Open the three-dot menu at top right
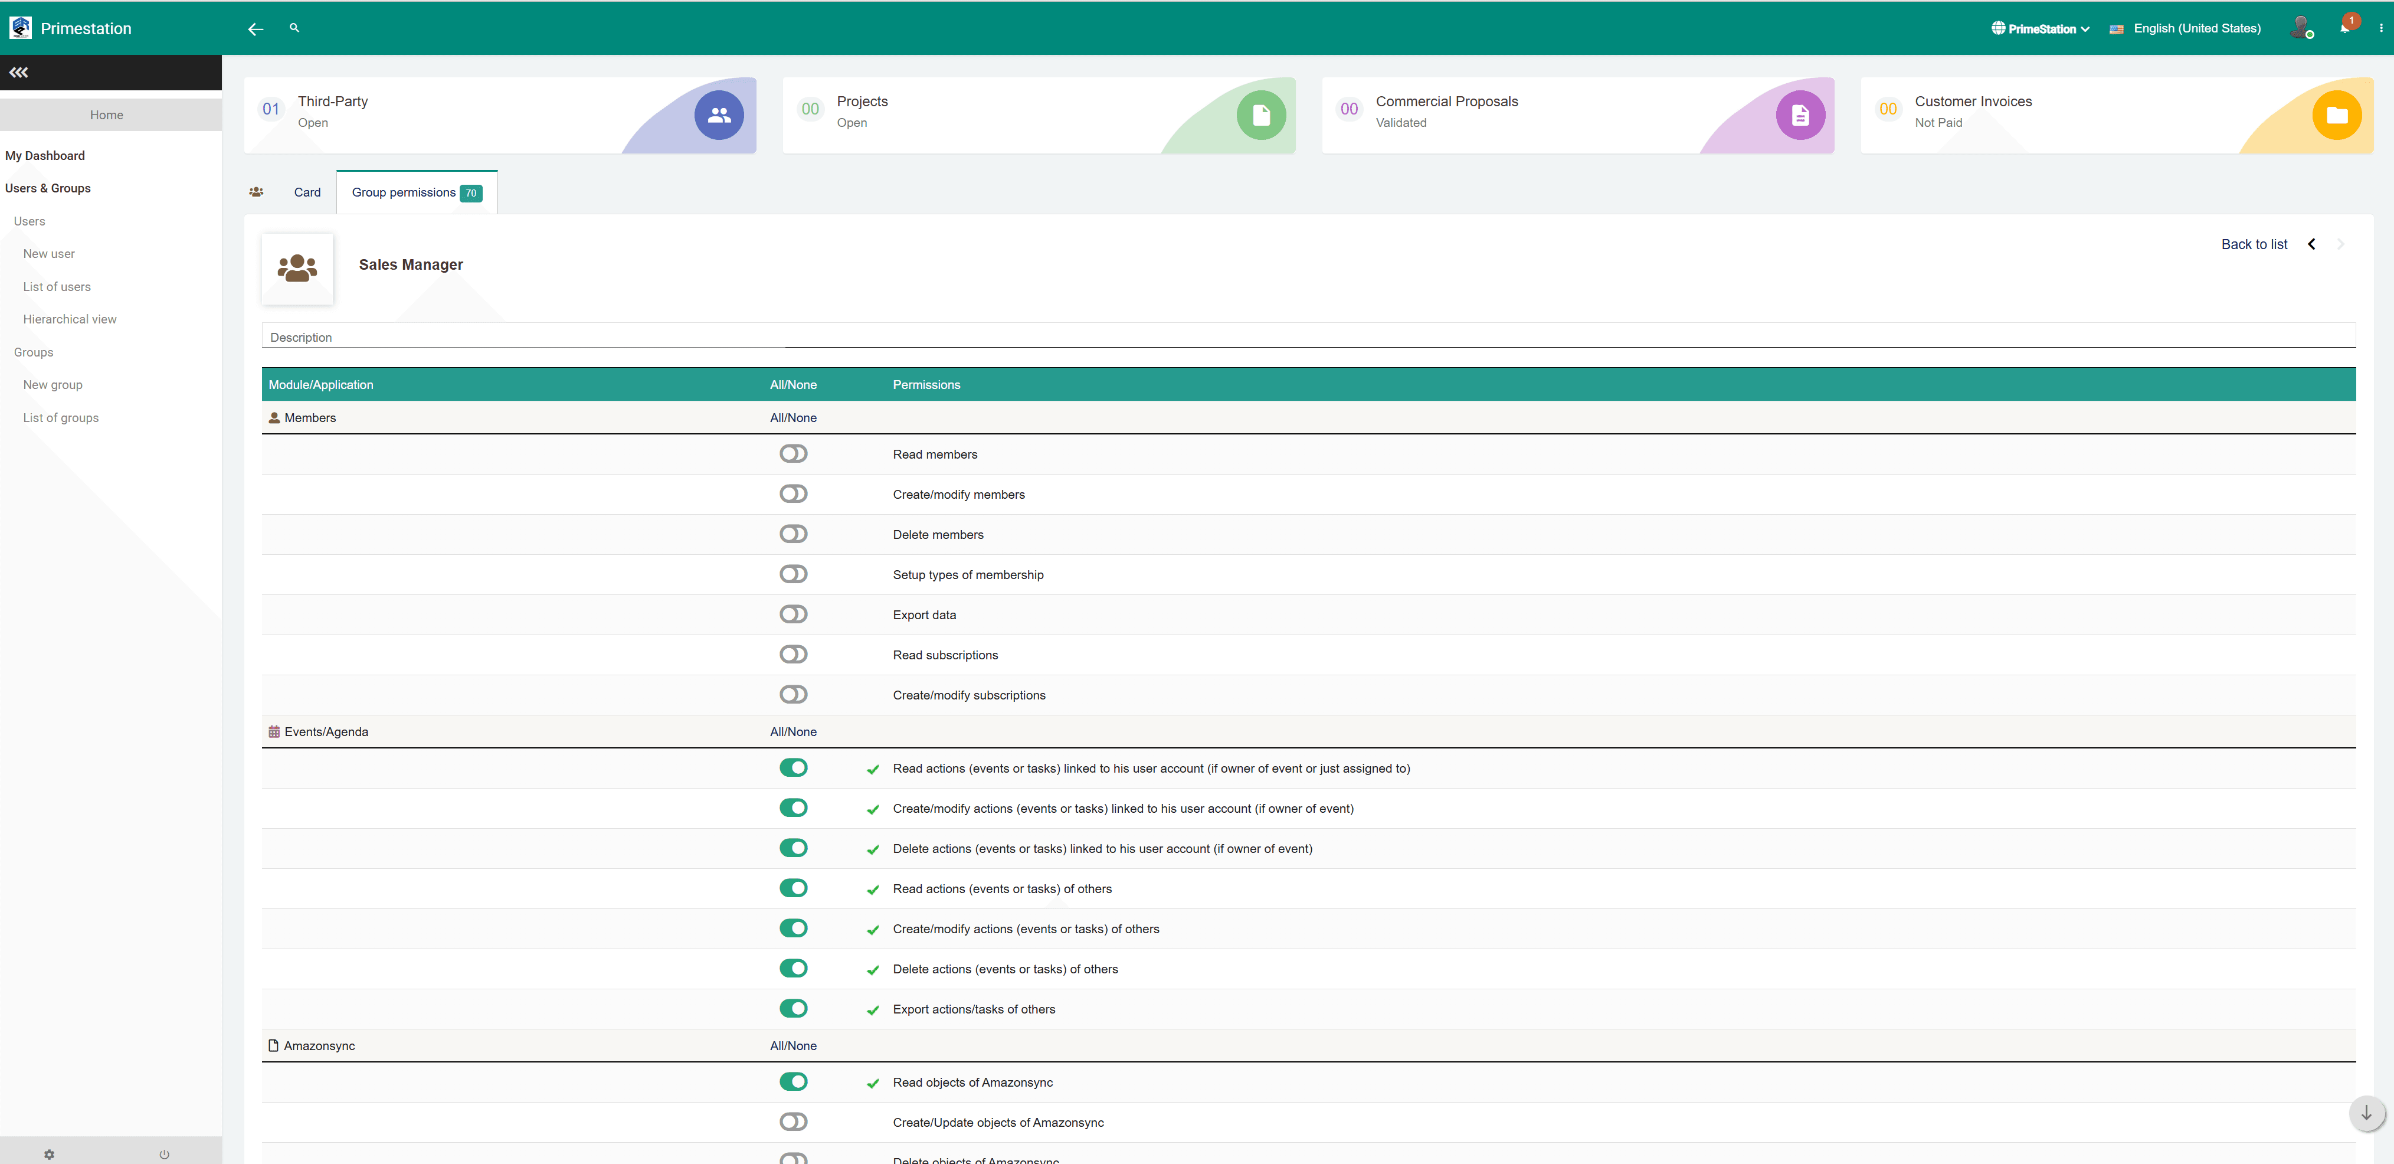This screenshot has height=1164, width=2394. [2382, 28]
